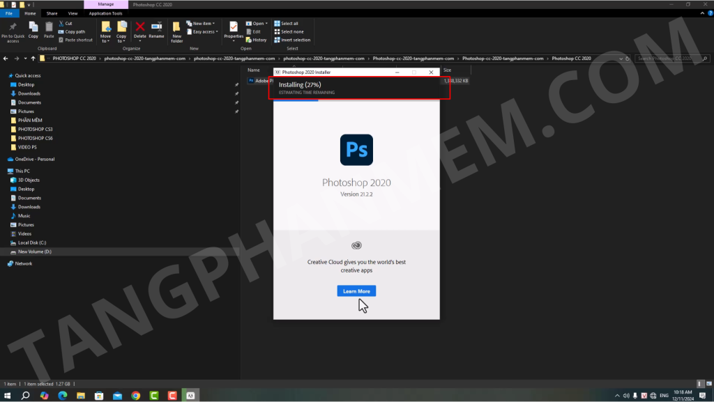Click the Learn More button
This screenshot has width=714, height=402.
tap(356, 291)
